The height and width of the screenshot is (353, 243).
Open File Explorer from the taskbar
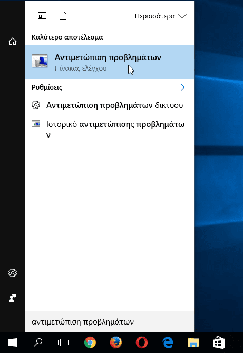tap(193, 342)
